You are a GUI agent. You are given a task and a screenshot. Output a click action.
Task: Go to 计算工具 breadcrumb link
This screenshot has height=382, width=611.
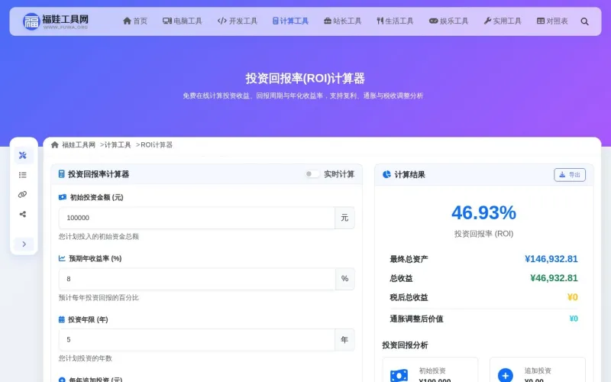coord(118,145)
